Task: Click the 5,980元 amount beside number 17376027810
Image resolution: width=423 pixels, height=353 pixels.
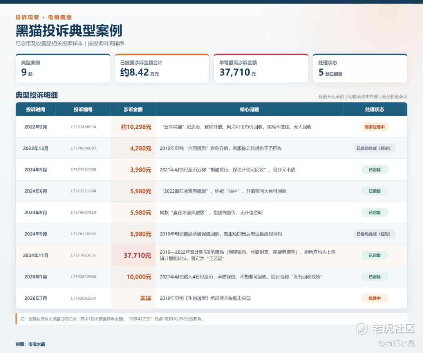Action: tap(141, 213)
